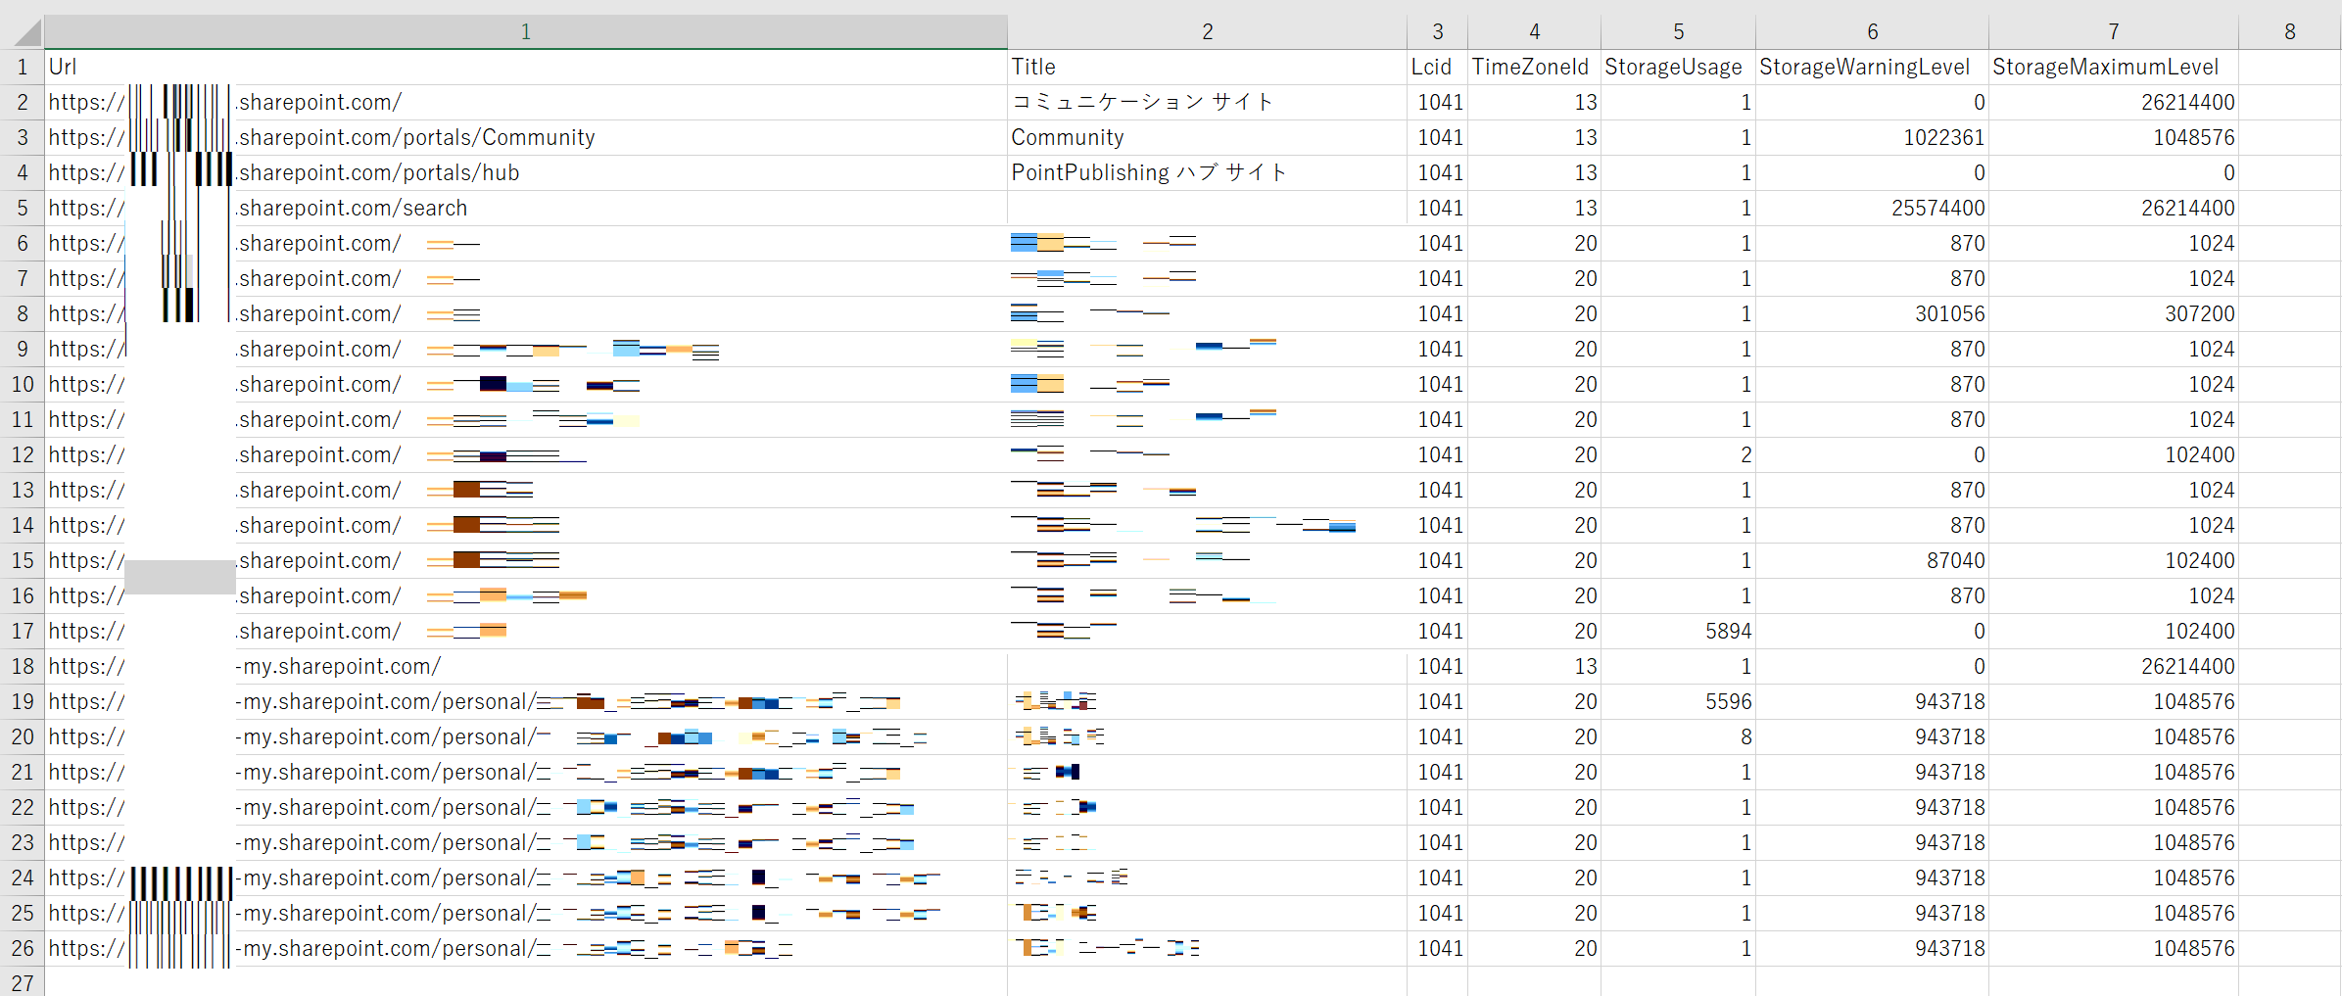Select row 5 header

(23, 208)
